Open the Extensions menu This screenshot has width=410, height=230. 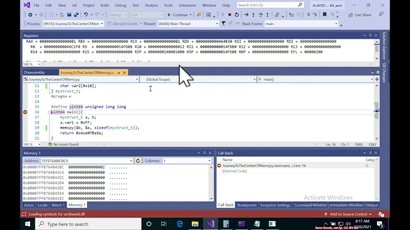coord(187,5)
